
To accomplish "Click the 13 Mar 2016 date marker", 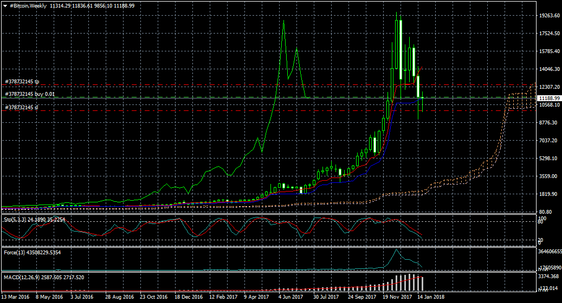I will click(x=15, y=297).
